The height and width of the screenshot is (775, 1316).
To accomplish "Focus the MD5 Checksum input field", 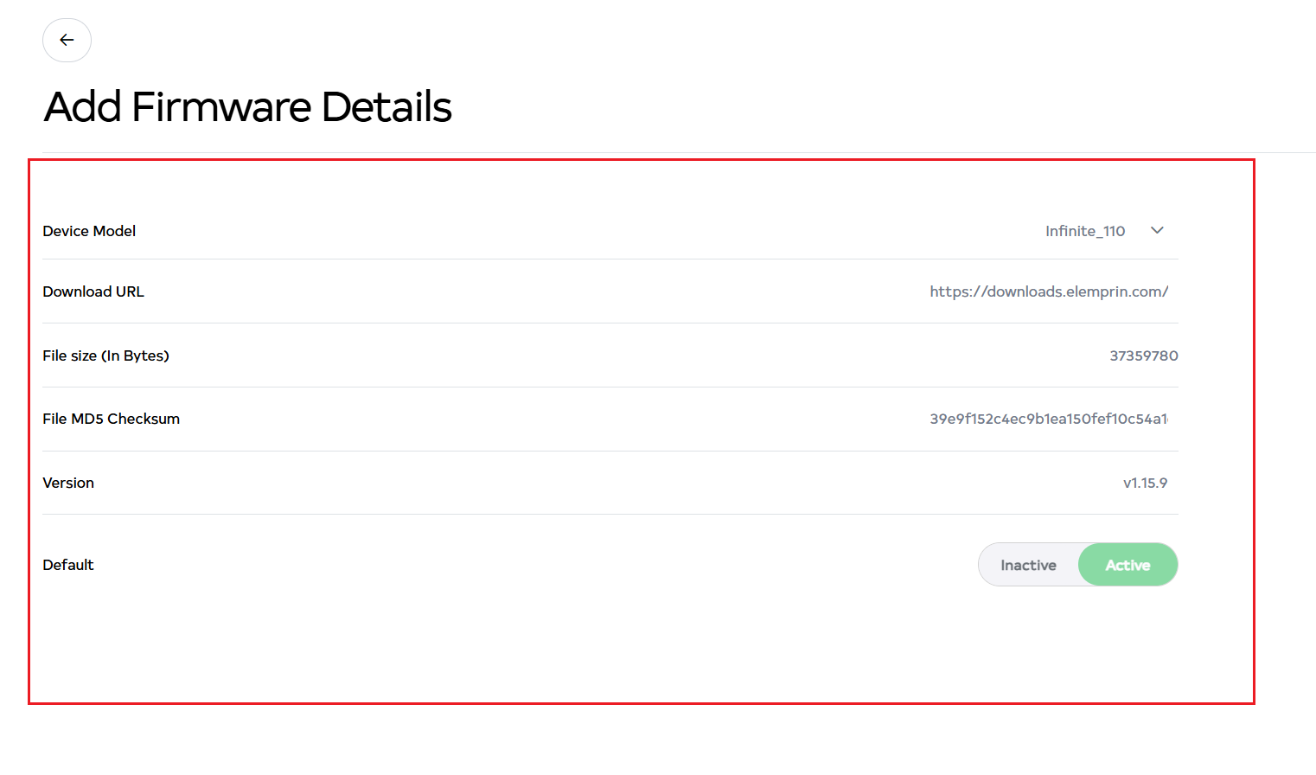I will tap(1048, 420).
